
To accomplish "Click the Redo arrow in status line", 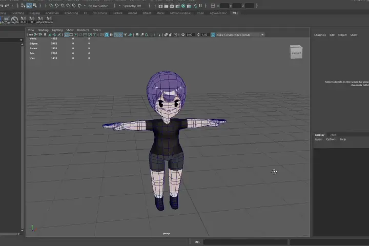I will [7, 6].
